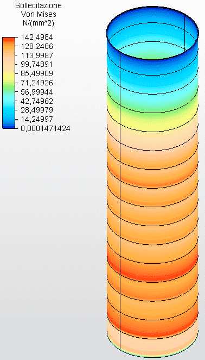Click the yellow band of the legend bar
Viewport: 205px width, 360px height.
[9, 76]
